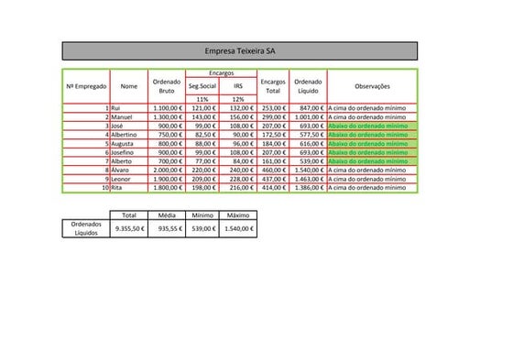Select the name cell 'Leonor'

[129, 179]
